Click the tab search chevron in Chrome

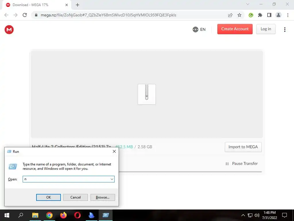click(248, 4)
